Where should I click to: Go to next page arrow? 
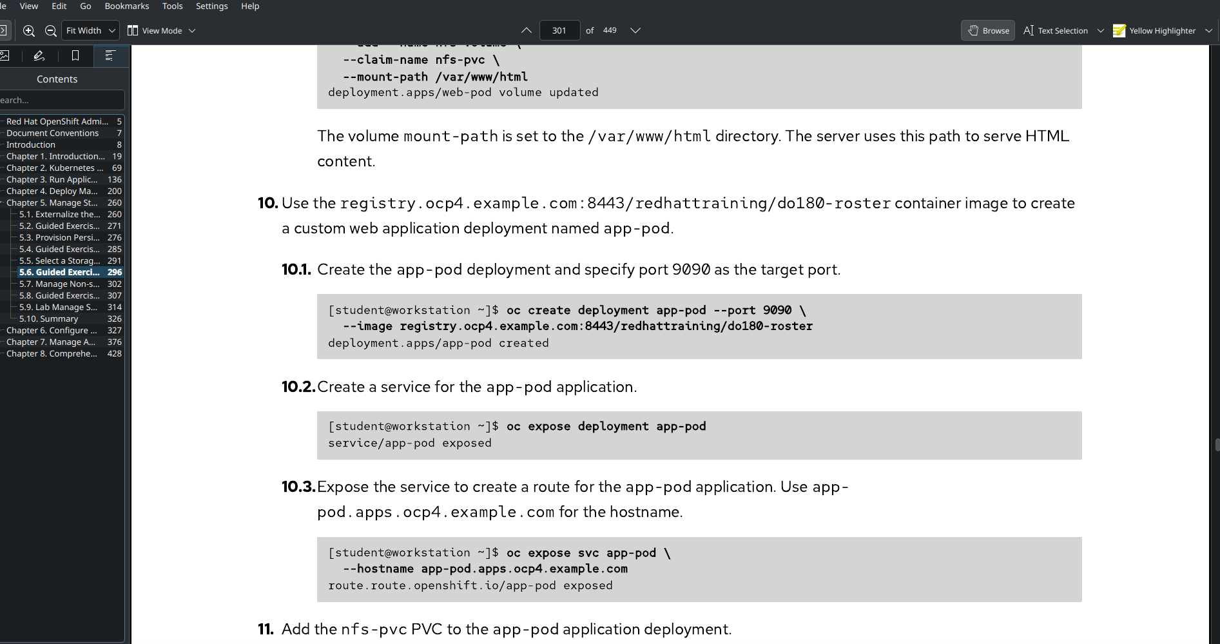635,30
